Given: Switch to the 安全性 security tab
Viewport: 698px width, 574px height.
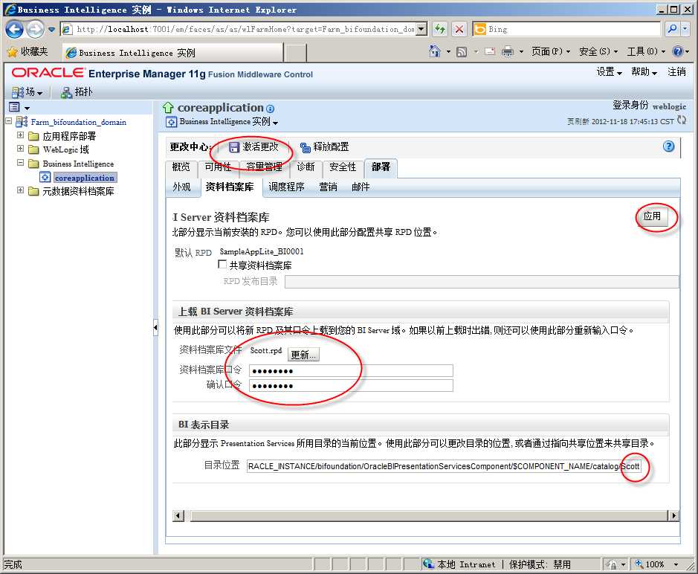Looking at the screenshot, I should pyautogui.click(x=343, y=167).
